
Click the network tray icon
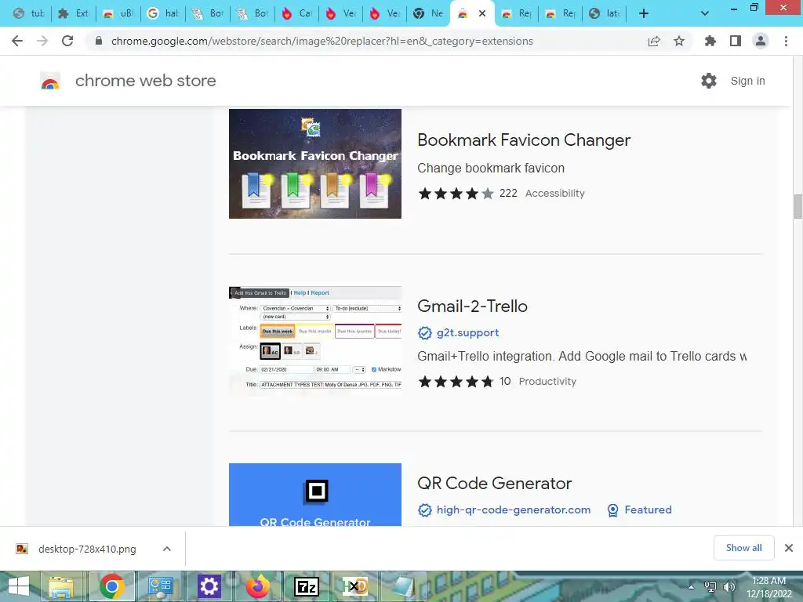pos(710,586)
